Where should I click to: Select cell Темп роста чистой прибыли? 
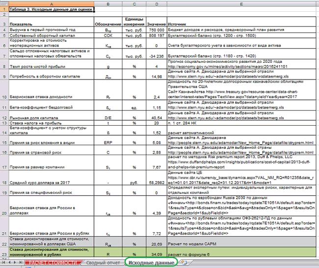tap(52, 64)
